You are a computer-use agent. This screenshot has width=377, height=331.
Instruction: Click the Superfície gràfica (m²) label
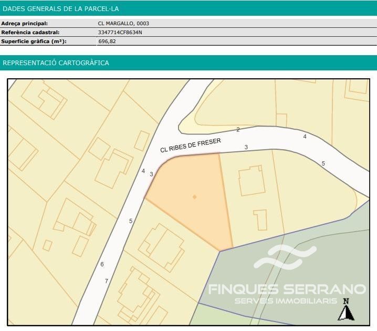34,41
